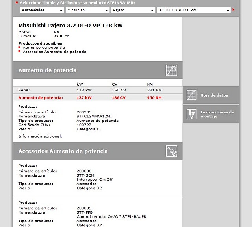The image size is (252, 227).
Task: Click nomenclature STTCL2M4KA12MIT
Action: click(95, 116)
